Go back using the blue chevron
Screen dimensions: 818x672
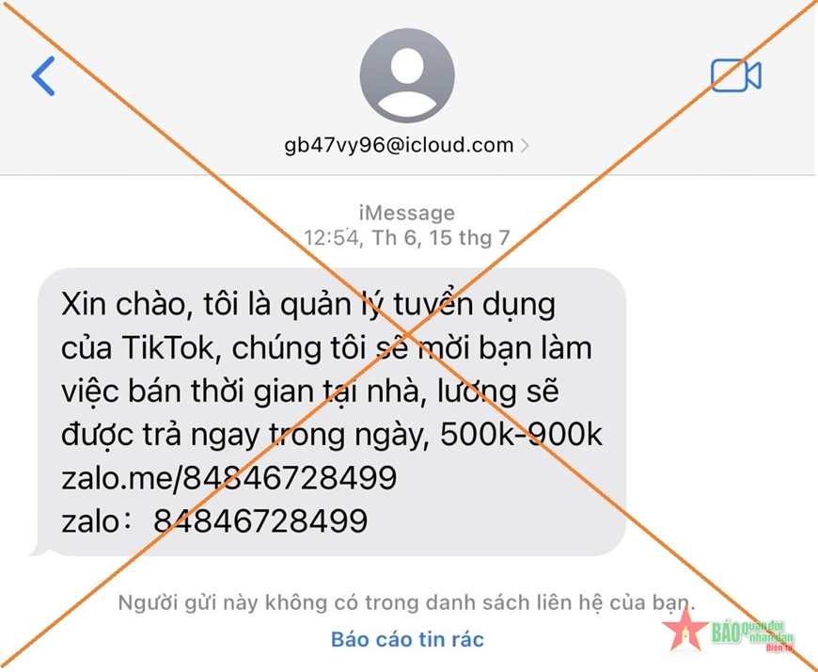pyautogui.click(x=43, y=76)
